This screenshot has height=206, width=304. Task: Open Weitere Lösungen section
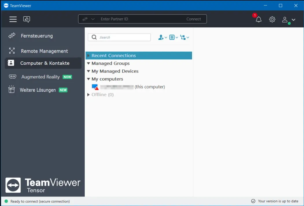(43, 90)
